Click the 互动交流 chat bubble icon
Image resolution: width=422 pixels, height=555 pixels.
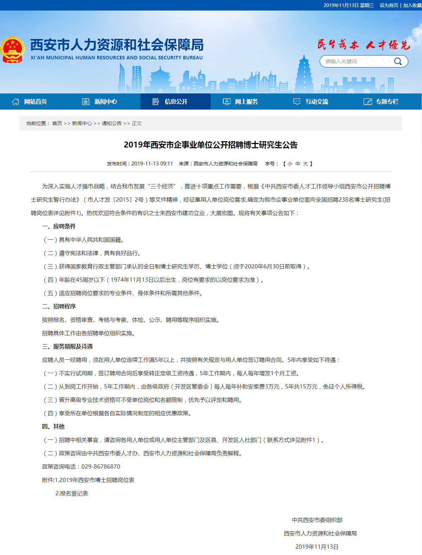pos(297,102)
